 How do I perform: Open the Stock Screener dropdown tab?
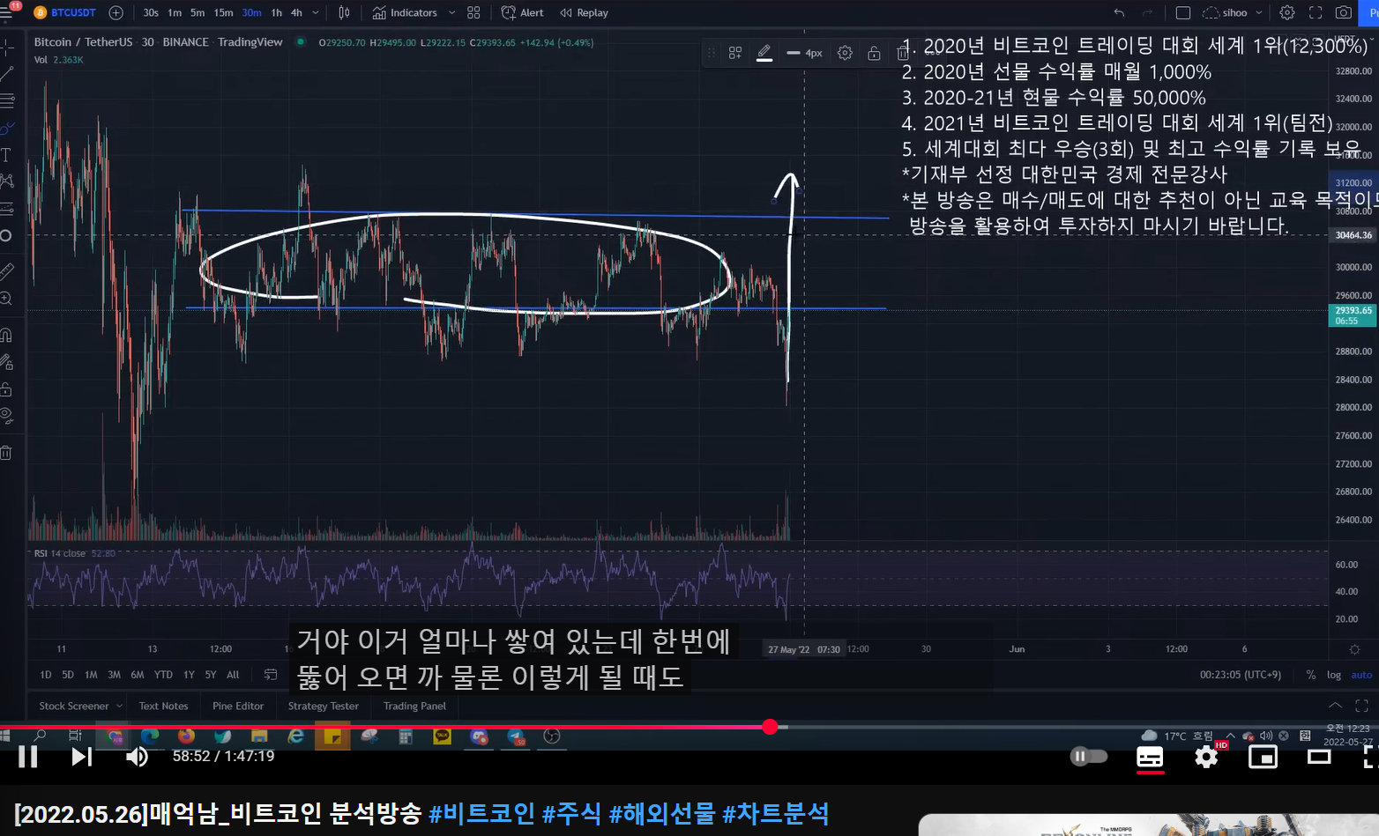pyautogui.click(x=80, y=706)
